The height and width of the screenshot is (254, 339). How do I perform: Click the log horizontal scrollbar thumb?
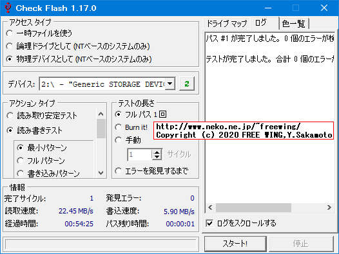tap(253, 208)
